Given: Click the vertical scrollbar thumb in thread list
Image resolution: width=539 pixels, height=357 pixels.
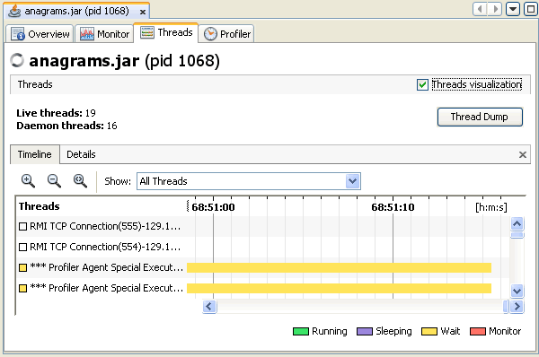Looking at the screenshot, I should pyautogui.click(x=517, y=235).
